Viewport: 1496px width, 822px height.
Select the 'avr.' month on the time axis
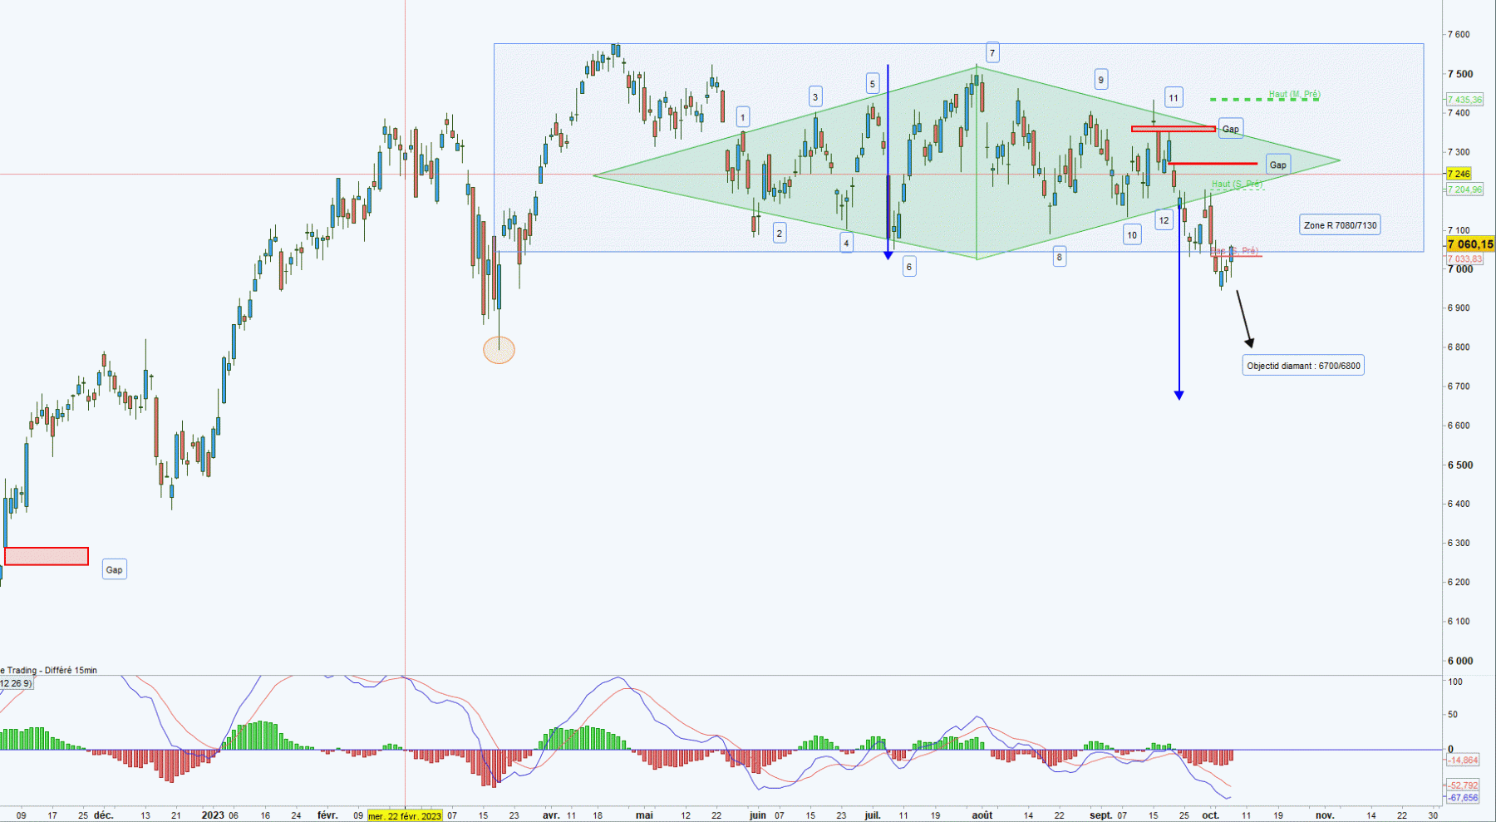click(551, 815)
